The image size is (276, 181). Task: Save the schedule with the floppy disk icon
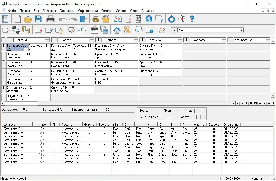[x=38, y=19]
